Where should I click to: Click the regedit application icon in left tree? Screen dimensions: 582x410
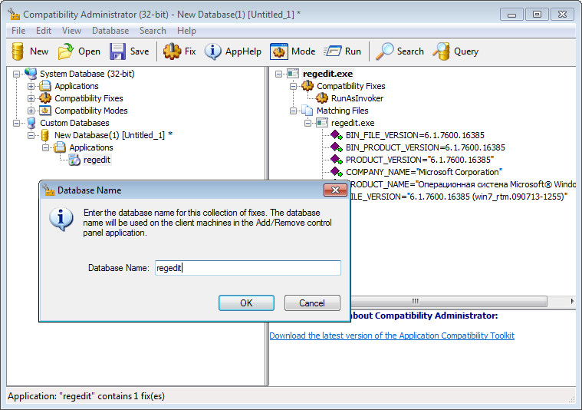pos(74,160)
